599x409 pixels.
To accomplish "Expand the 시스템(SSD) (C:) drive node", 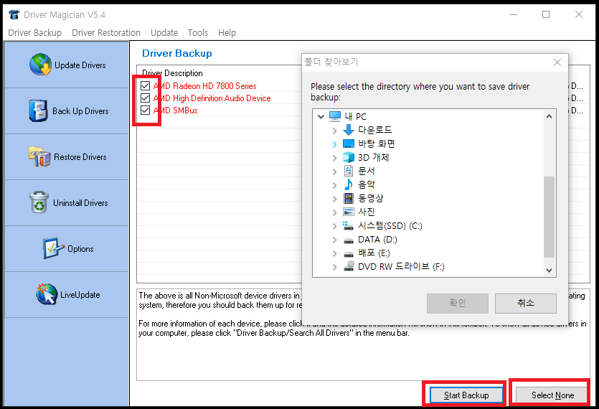I will (334, 226).
